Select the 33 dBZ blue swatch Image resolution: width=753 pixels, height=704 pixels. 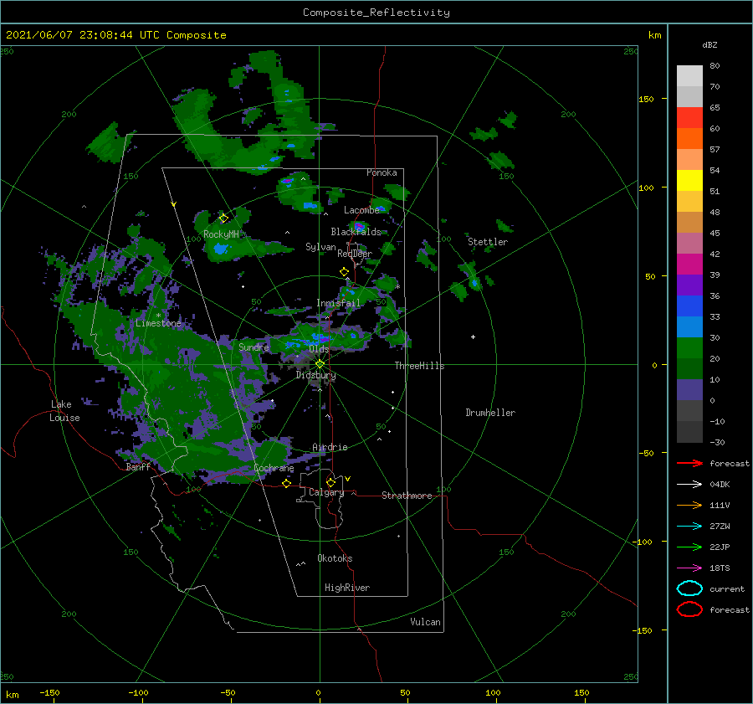pyautogui.click(x=689, y=326)
